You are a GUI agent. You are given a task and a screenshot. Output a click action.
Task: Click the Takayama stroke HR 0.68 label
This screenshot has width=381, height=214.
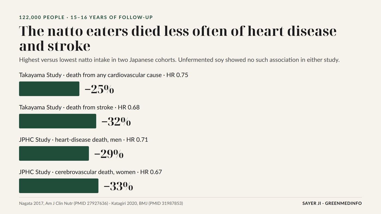[x=79, y=107]
